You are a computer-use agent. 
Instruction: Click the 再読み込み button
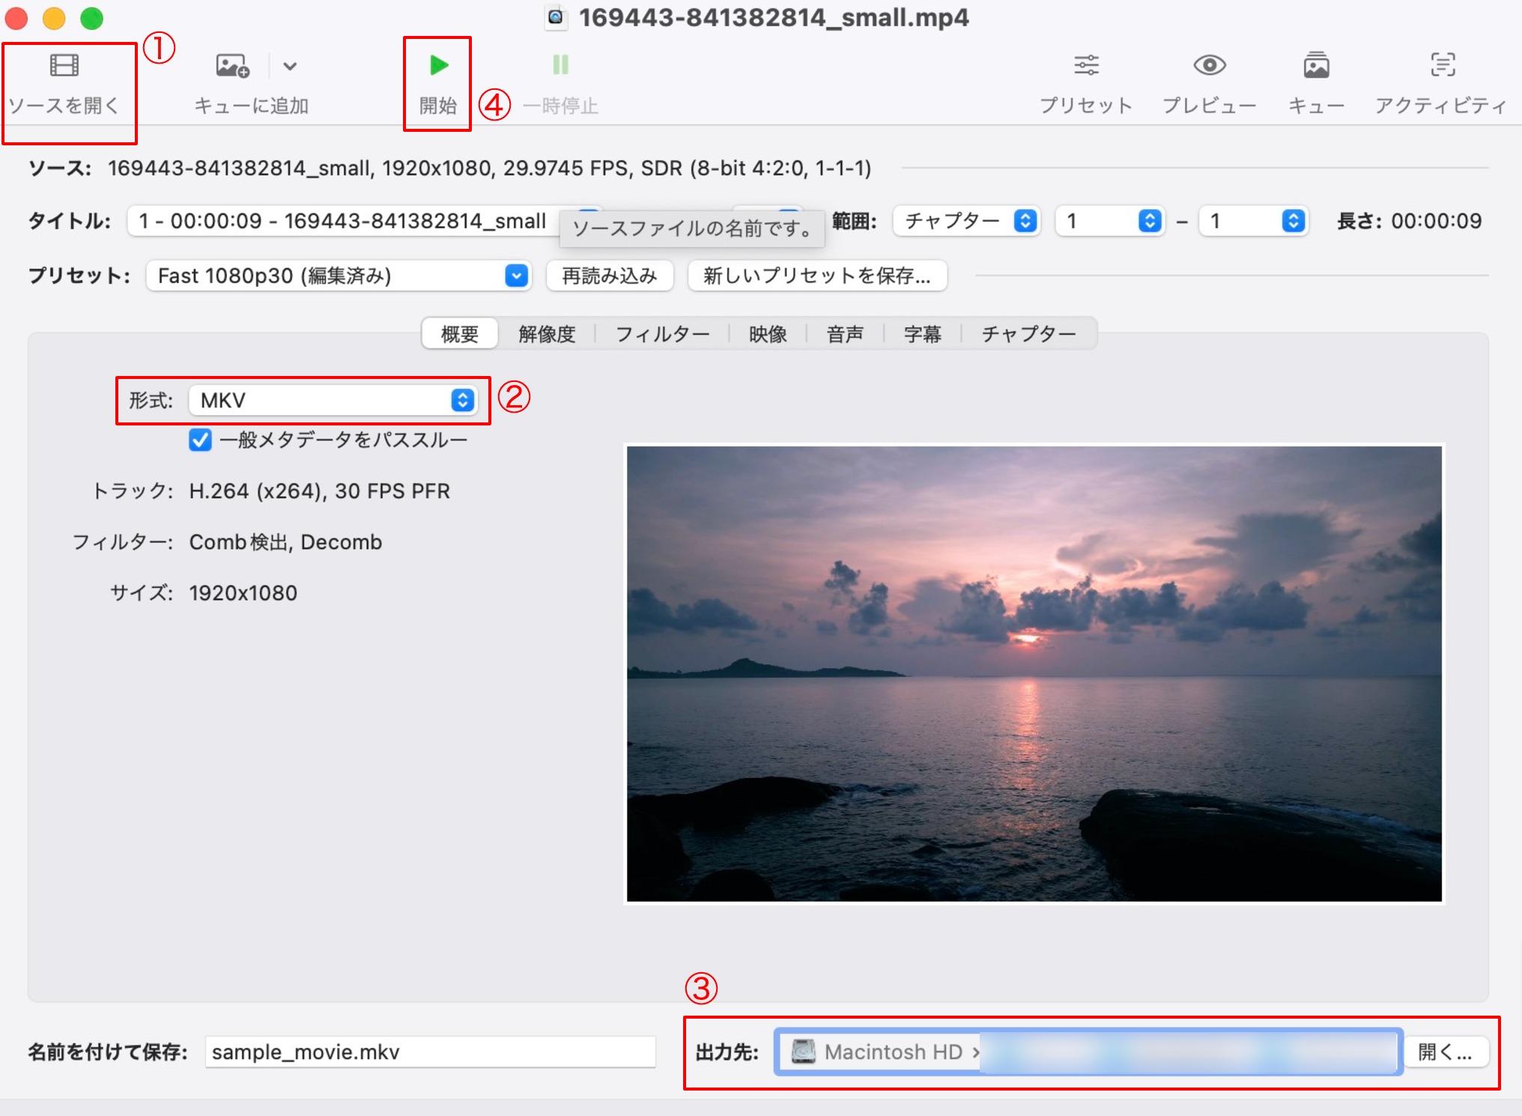[x=610, y=276]
